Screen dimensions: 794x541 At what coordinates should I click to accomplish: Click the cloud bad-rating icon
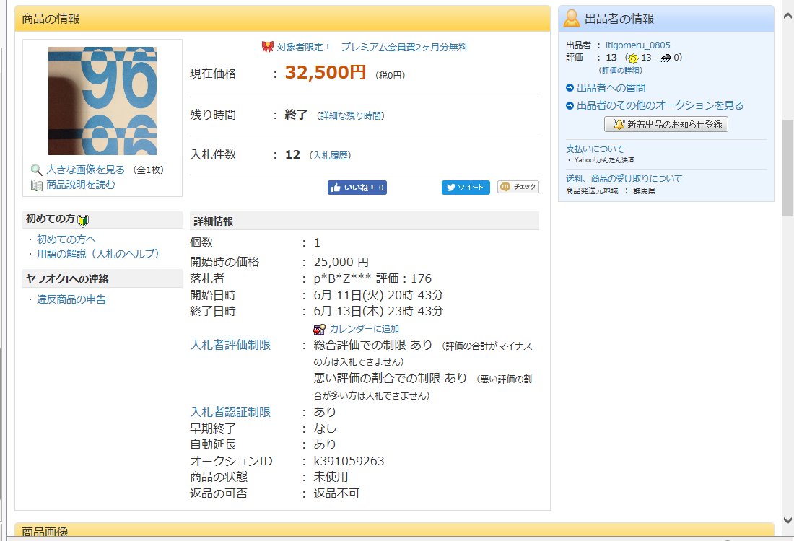coord(666,58)
